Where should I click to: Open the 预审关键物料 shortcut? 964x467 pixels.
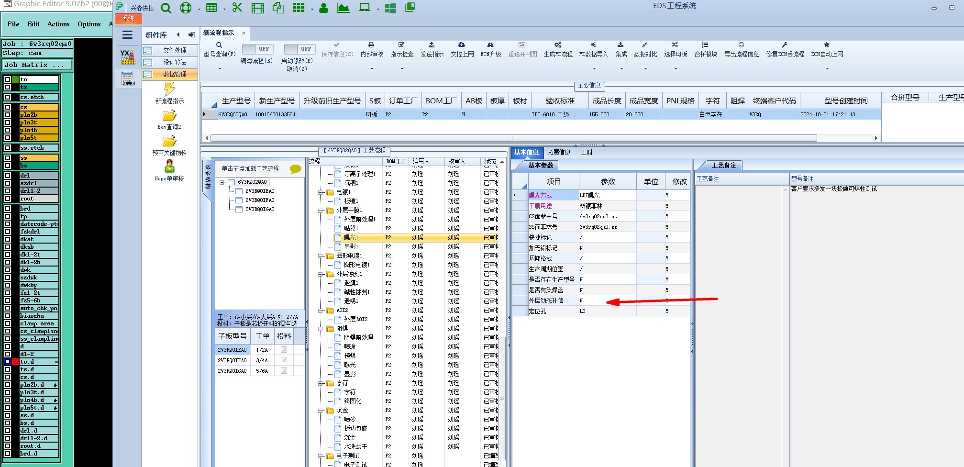169,145
